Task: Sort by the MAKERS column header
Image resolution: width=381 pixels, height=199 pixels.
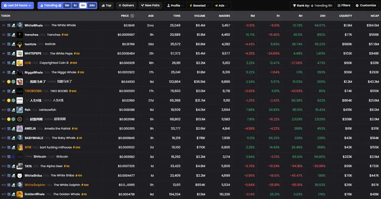Action: coord(224,16)
